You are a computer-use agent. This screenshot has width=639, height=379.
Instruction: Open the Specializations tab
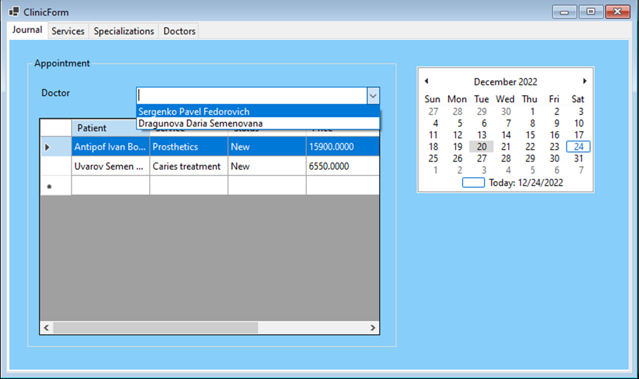(x=124, y=31)
